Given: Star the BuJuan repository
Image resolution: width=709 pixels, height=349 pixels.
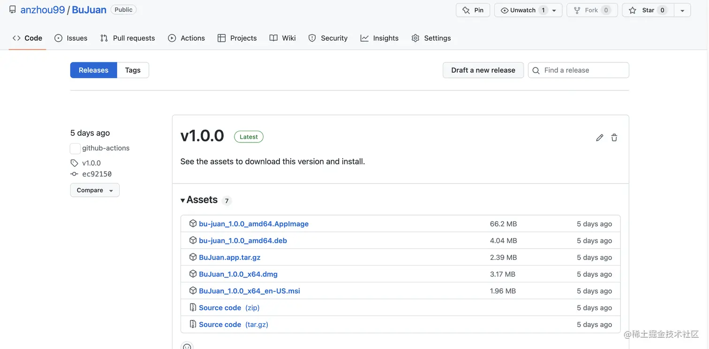Looking at the screenshot, I should (648, 10).
